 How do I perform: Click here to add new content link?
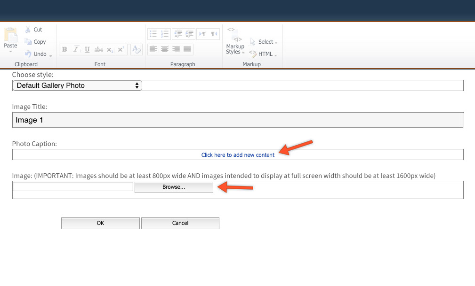coord(238,155)
